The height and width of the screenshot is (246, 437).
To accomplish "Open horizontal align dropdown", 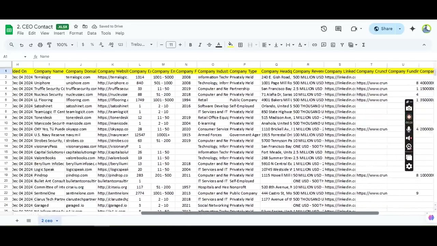I will pyautogui.click(x=266, y=45).
